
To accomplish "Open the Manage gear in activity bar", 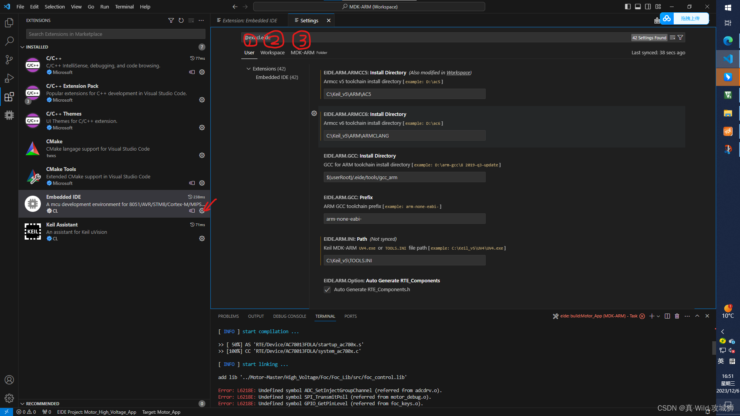I will 9,398.
